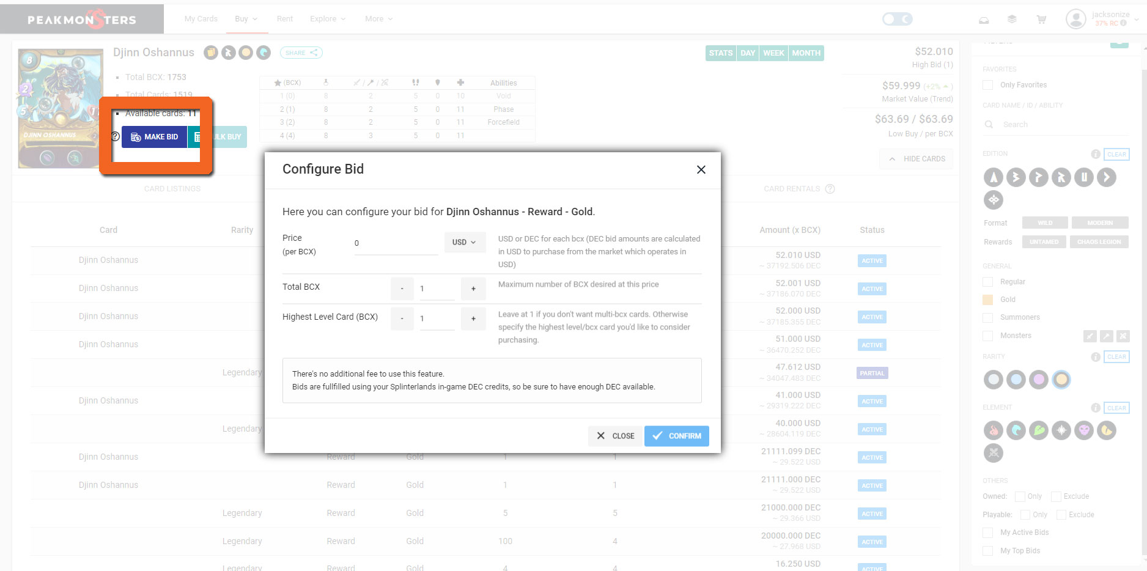The width and height of the screenshot is (1147, 571).
Task: Click the stacked layers icon in header
Action: point(1012,20)
